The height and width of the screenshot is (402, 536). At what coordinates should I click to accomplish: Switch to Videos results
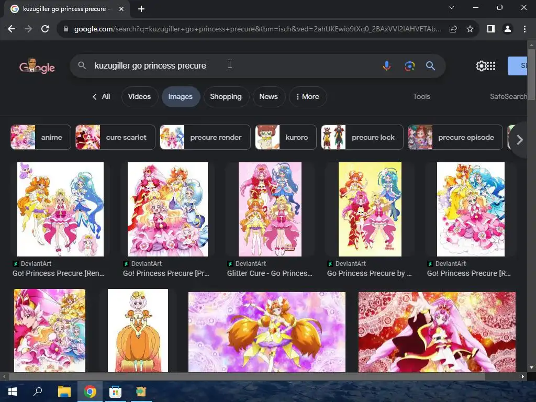point(139,97)
